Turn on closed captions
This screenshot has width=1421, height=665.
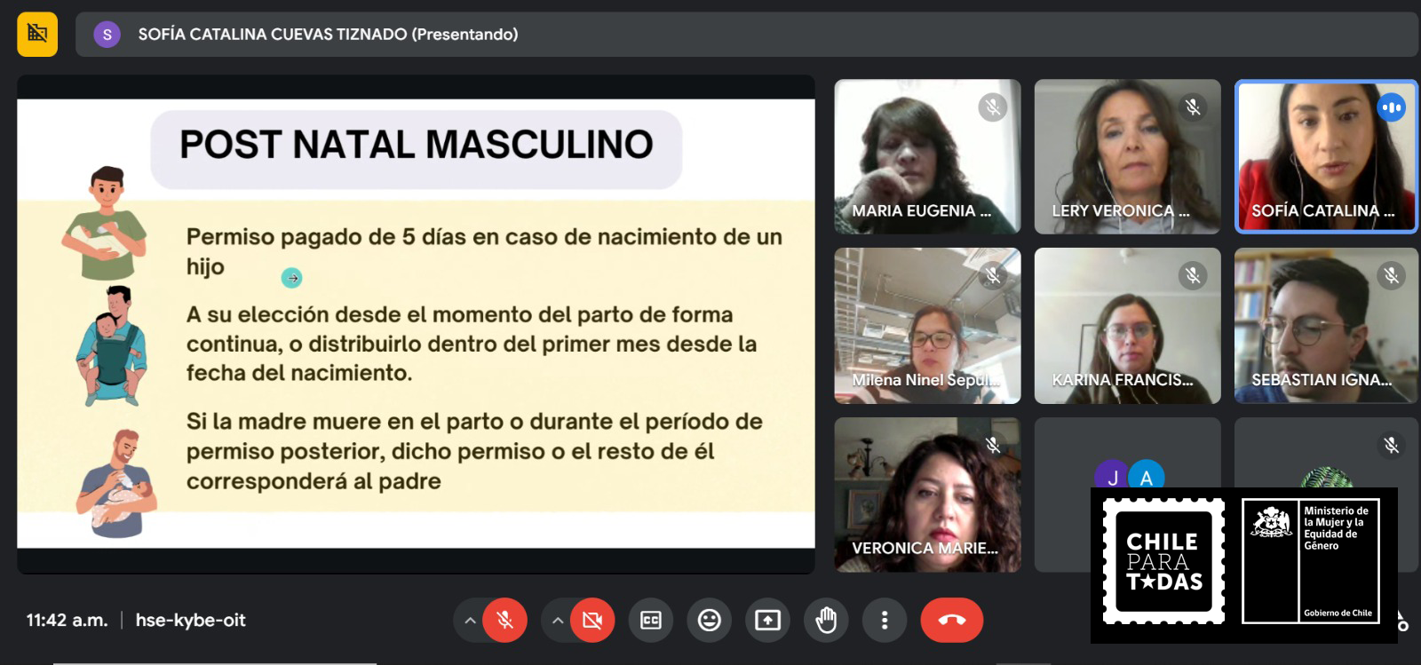[x=651, y=620]
